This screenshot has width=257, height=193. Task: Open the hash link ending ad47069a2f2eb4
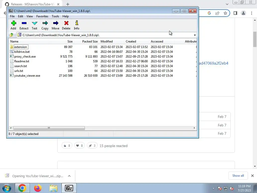pyautogui.click(x=214, y=63)
